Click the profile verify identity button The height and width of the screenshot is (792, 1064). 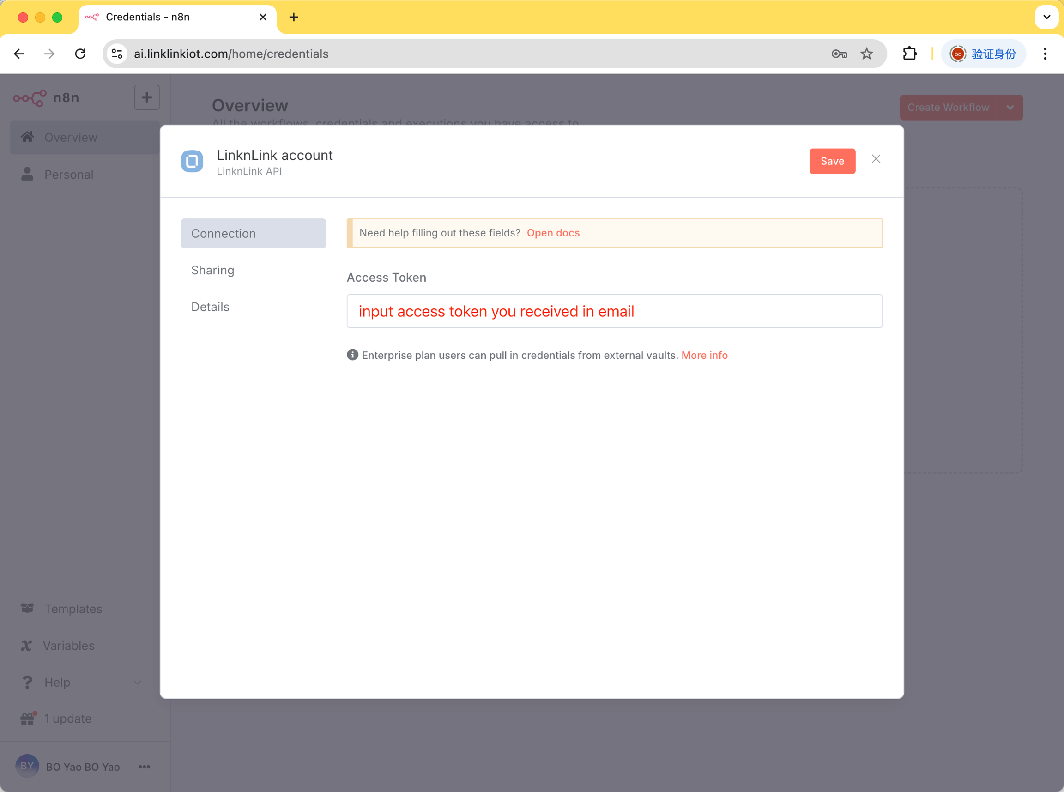click(x=983, y=54)
